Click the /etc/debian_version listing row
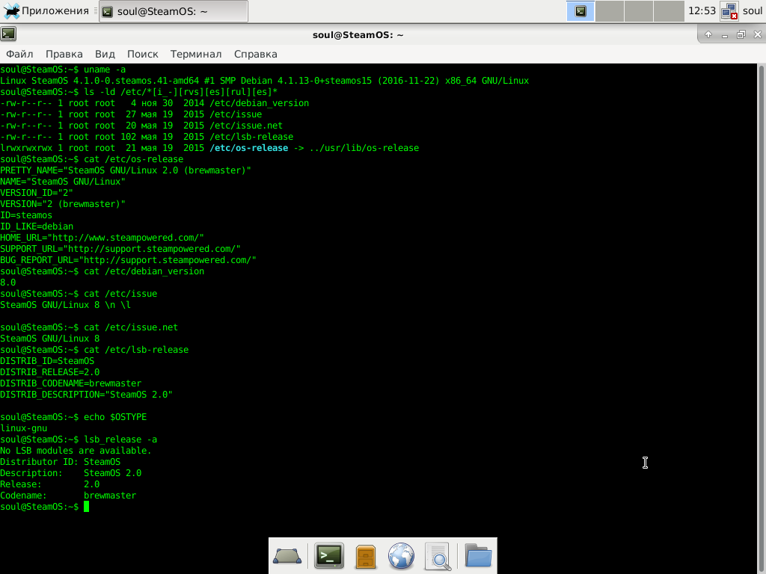This screenshot has width=766, height=574. tap(154, 103)
